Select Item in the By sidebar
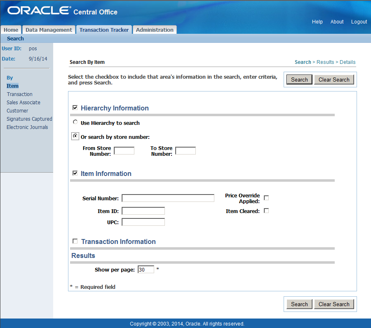Viewport: 371px width, 328px height. 12,86
